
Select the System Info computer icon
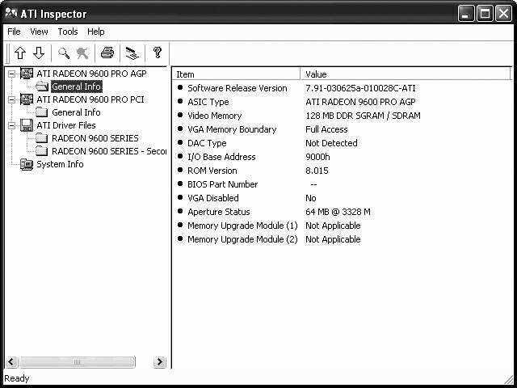27,164
